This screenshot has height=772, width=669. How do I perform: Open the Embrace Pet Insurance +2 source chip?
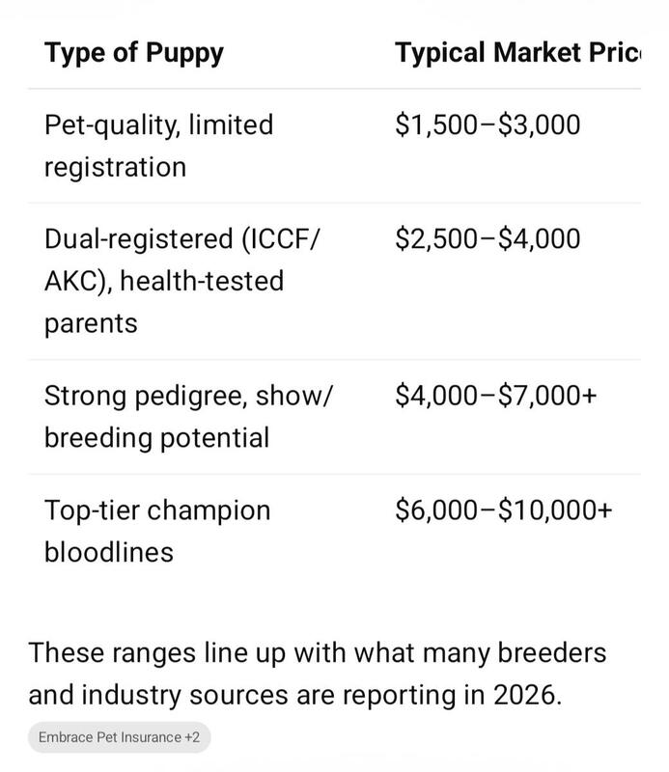pos(119,737)
